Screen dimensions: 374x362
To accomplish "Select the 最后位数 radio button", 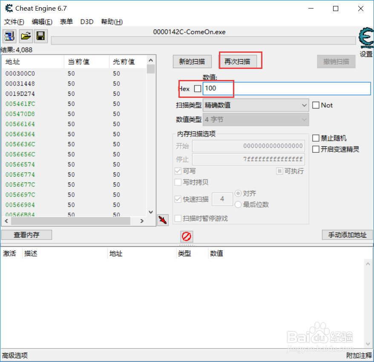I will (x=238, y=205).
